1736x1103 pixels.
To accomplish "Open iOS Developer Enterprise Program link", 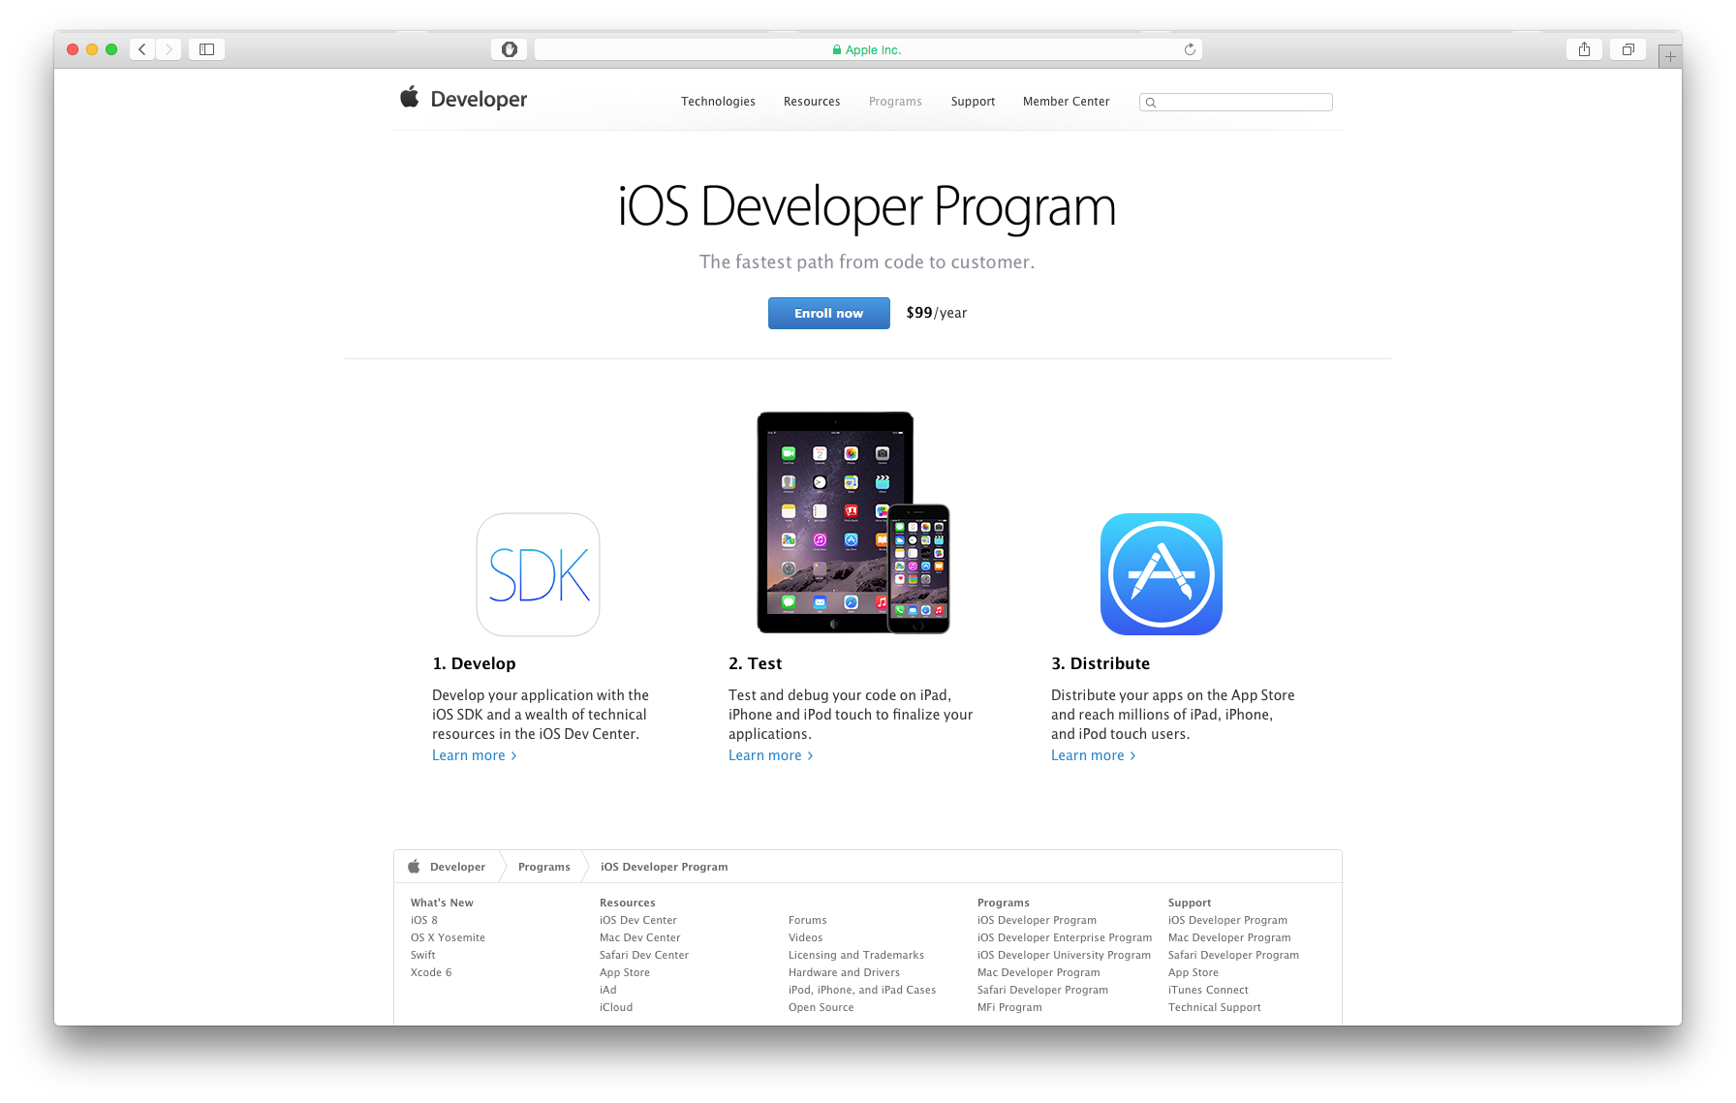I will [1065, 937].
